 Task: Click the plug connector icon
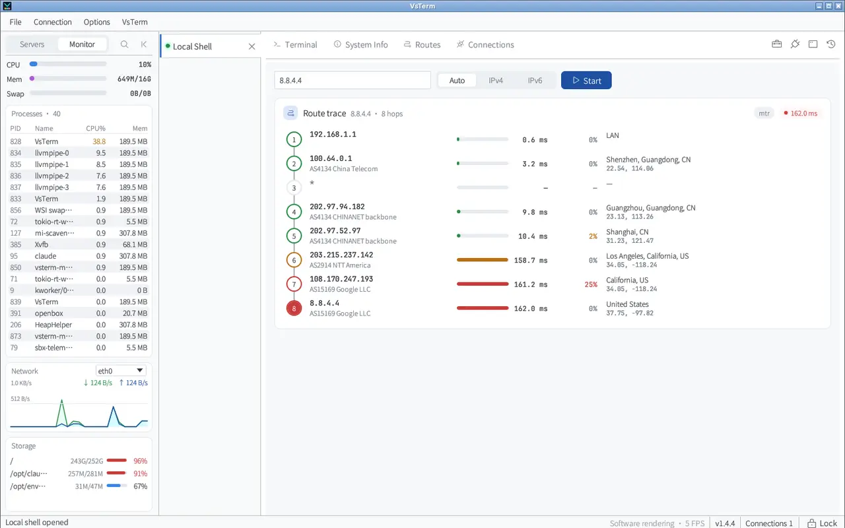coord(795,44)
